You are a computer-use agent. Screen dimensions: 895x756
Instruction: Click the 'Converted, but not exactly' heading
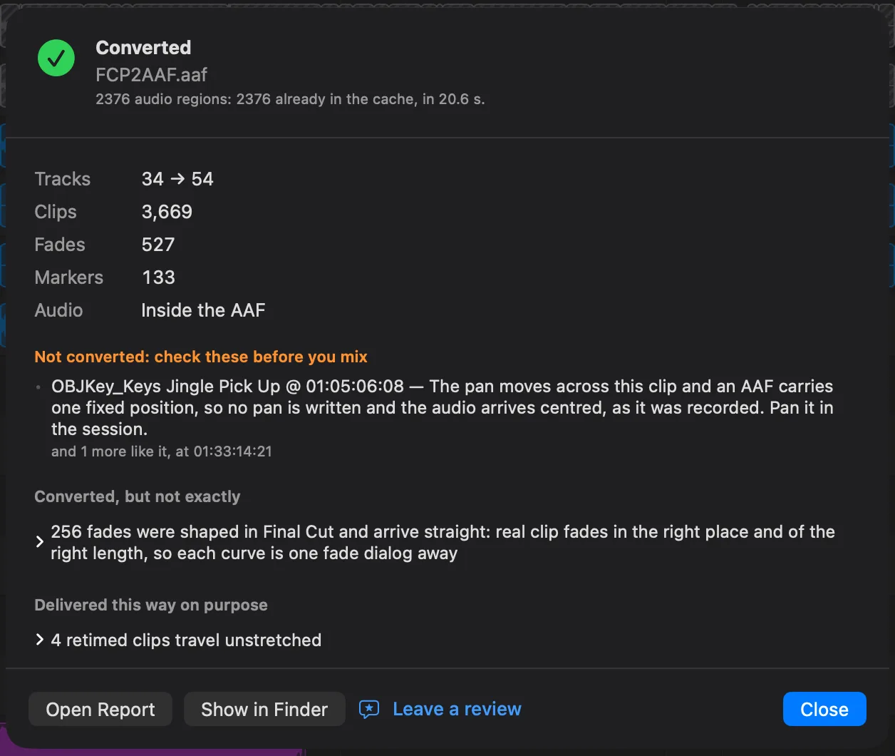(x=138, y=496)
